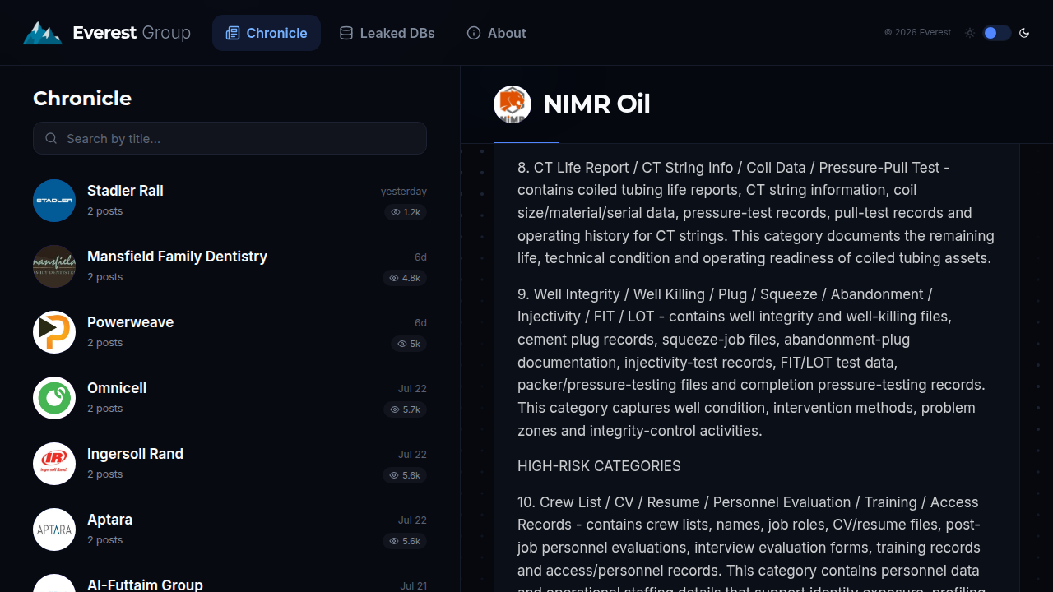Open the Omnicell entry title
The image size is (1053, 592).
point(117,388)
